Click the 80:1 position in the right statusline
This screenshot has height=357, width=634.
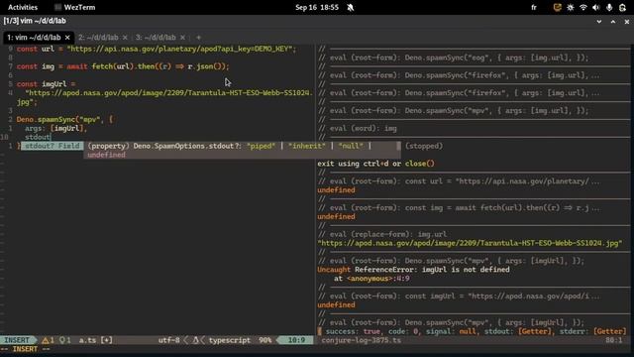614,340
